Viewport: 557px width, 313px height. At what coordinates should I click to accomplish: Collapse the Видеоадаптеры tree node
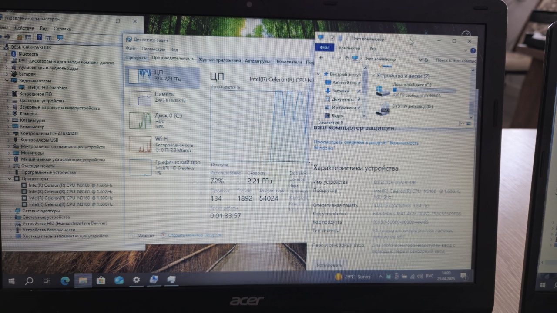tap(7, 81)
